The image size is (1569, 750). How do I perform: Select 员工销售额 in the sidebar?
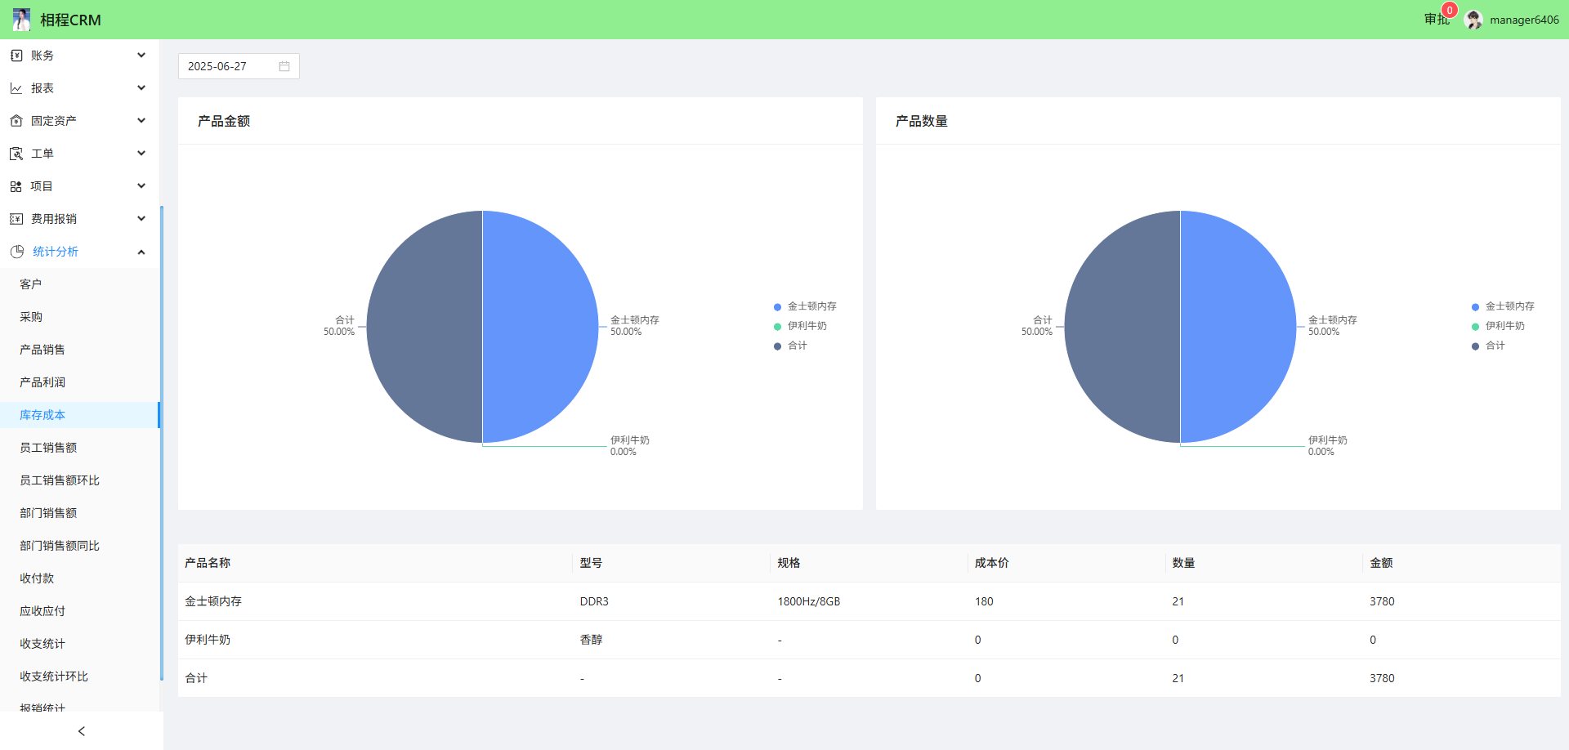click(x=48, y=448)
